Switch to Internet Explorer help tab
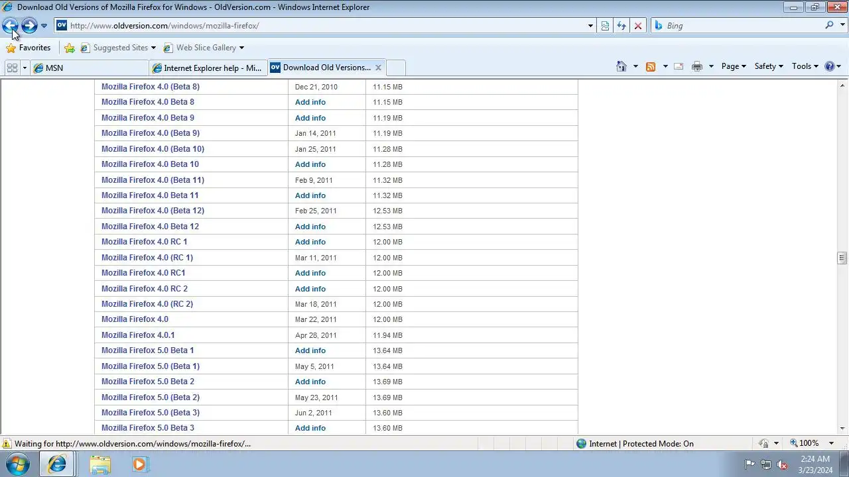Image resolution: width=849 pixels, height=477 pixels. tap(208, 68)
